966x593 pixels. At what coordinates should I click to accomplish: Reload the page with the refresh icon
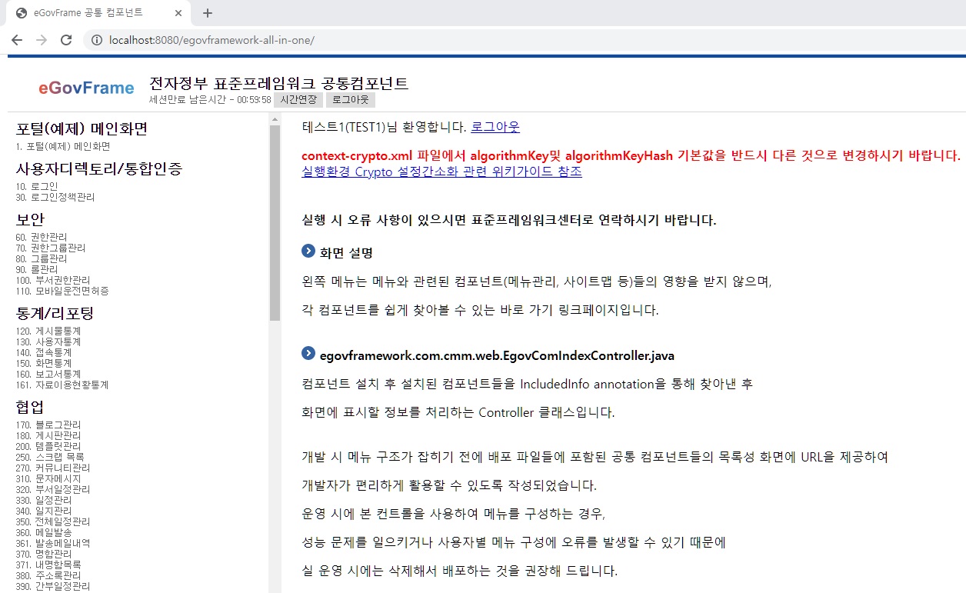[66, 40]
